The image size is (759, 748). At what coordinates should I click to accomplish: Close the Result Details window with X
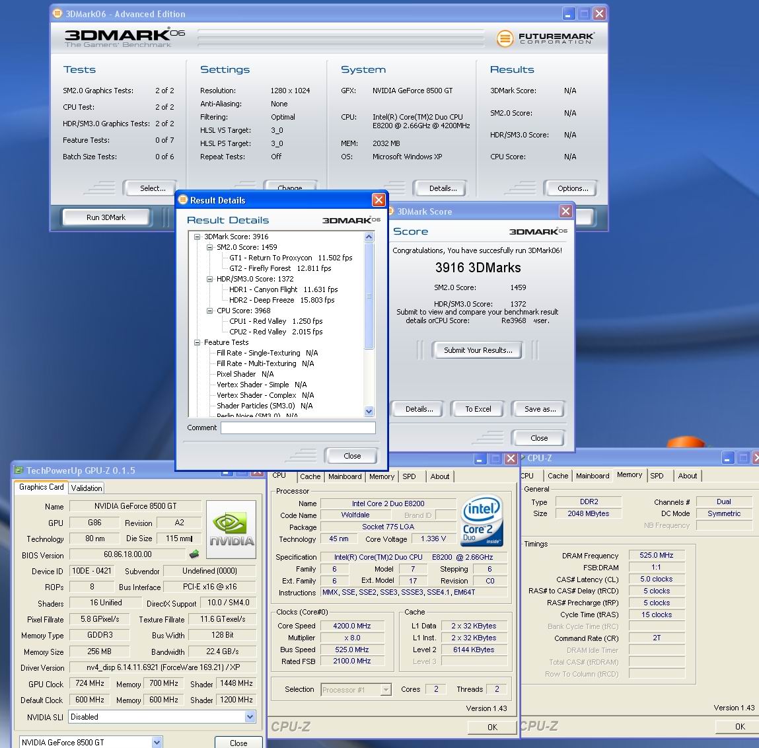379,200
